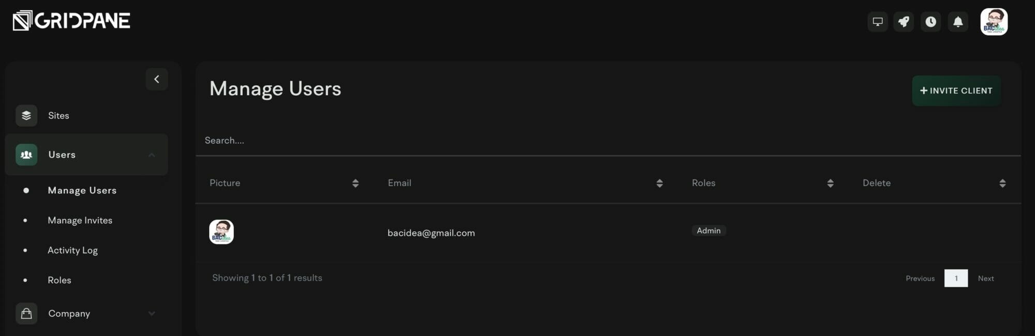The image size is (1035, 336).
Task: Click the monitor icon in top bar
Action: [x=878, y=22]
